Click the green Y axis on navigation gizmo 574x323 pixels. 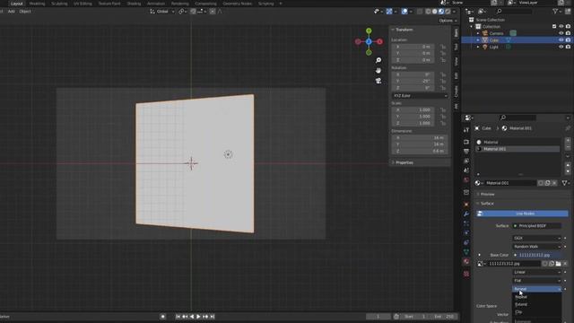click(x=369, y=31)
